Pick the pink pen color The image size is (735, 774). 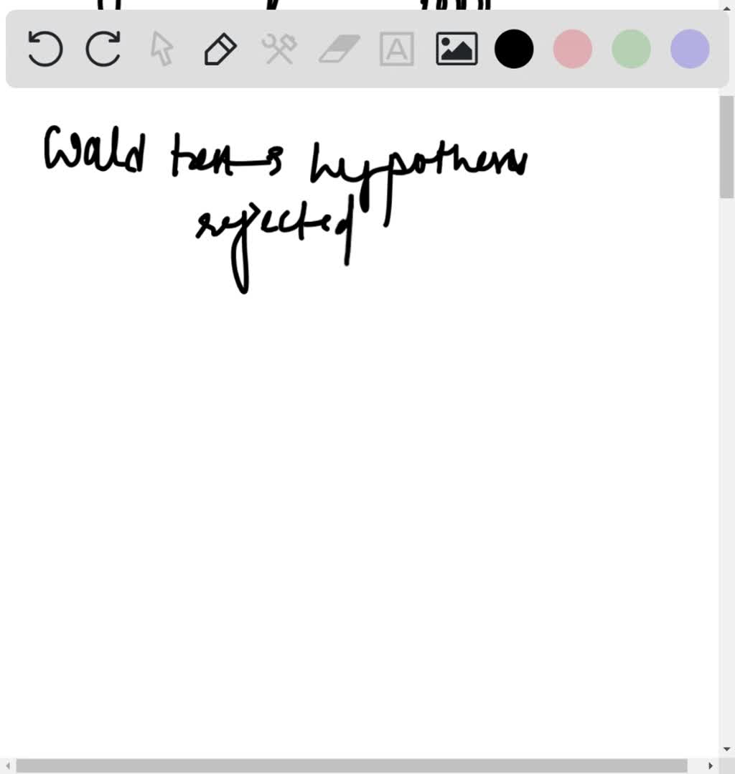click(x=573, y=49)
